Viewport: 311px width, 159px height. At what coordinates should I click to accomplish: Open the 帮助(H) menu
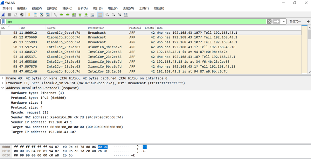point(159,8)
